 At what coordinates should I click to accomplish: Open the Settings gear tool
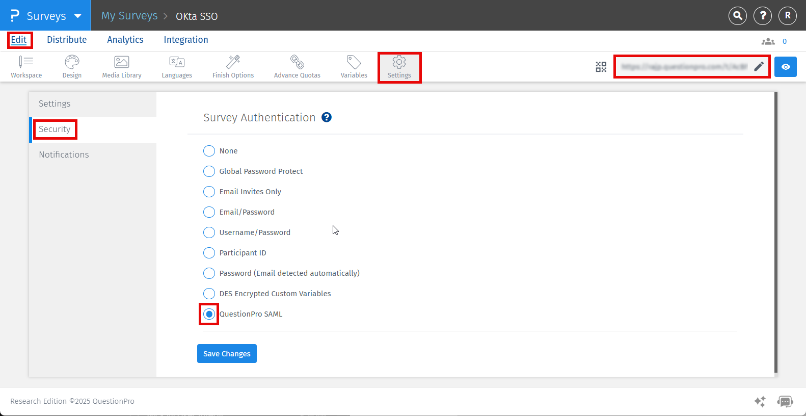pyautogui.click(x=399, y=67)
